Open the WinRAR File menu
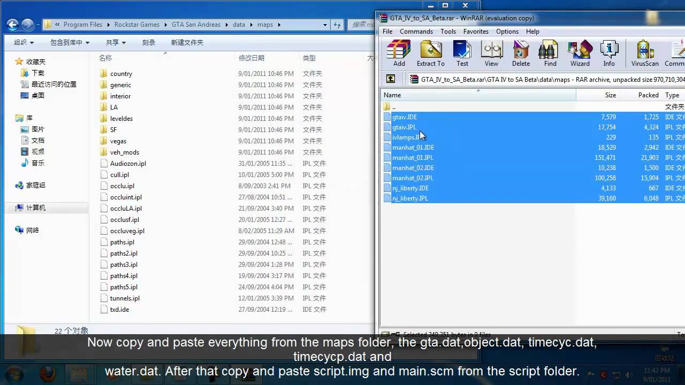This screenshot has height=385, width=685. (x=387, y=32)
